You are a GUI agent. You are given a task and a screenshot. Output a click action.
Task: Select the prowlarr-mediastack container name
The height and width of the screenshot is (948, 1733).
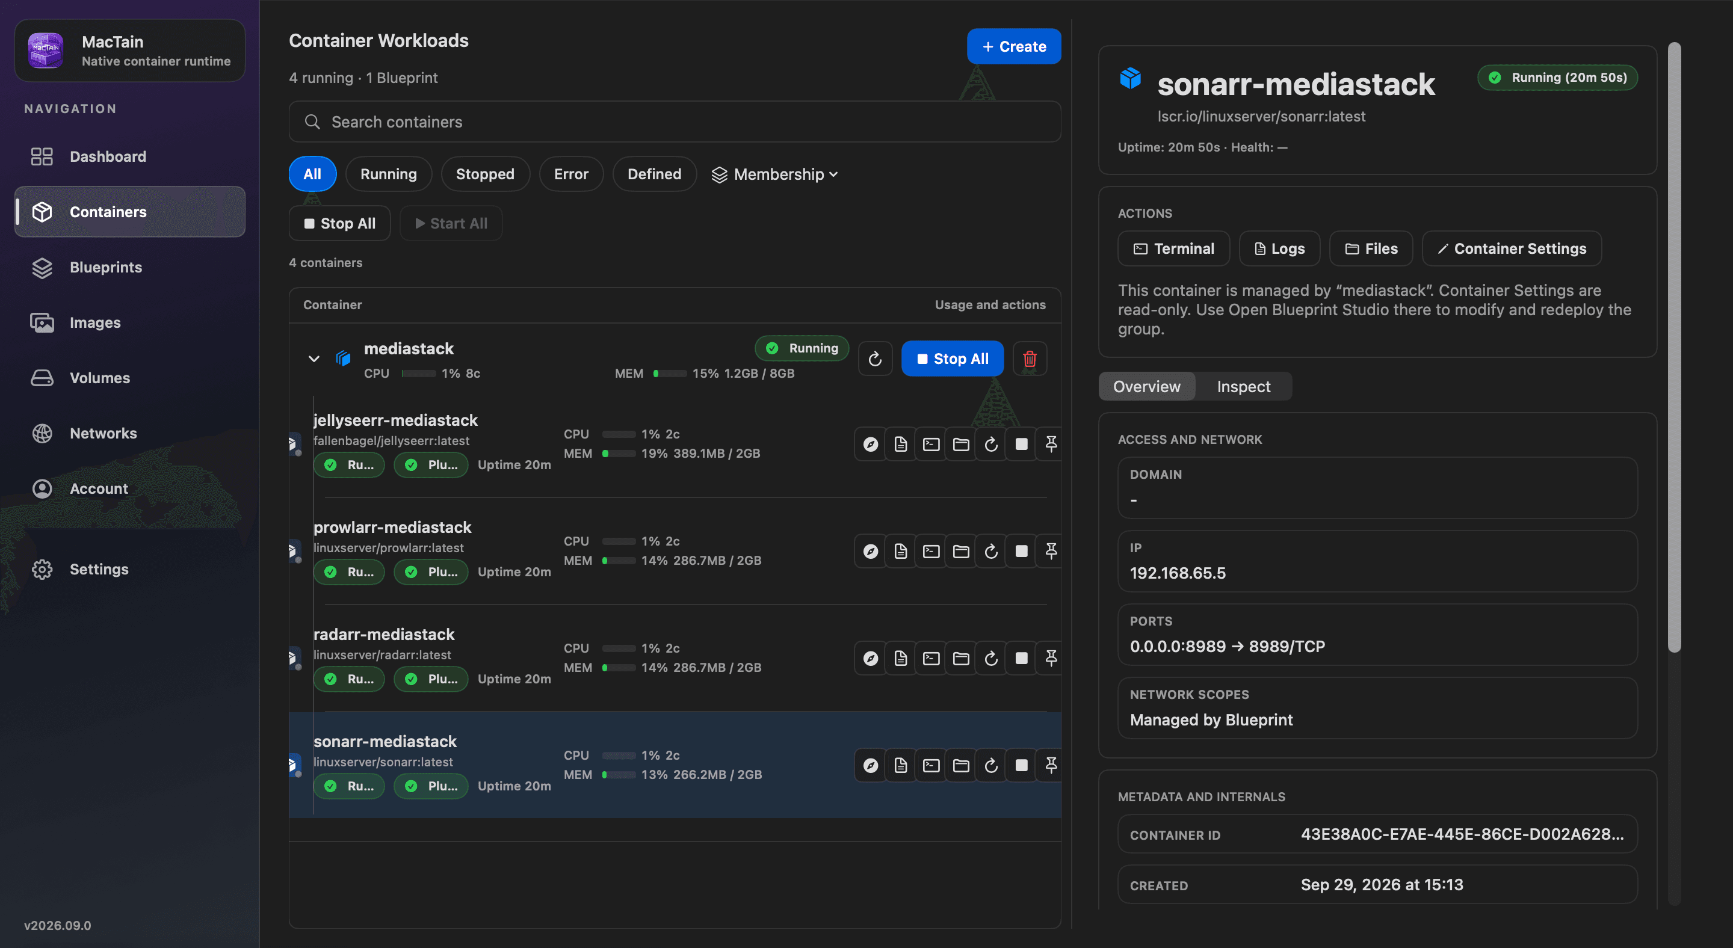click(392, 527)
